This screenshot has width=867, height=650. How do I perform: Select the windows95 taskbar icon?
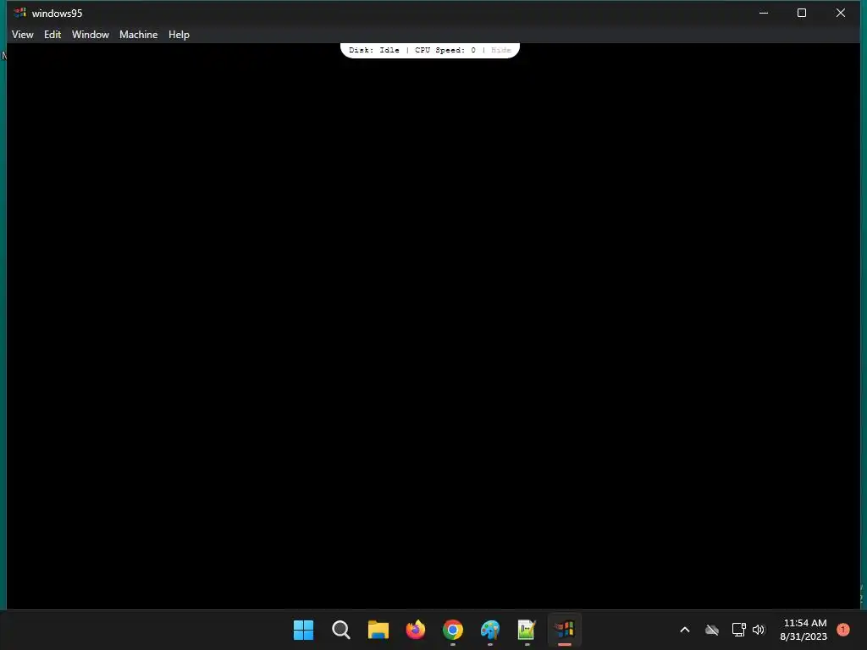pos(565,630)
